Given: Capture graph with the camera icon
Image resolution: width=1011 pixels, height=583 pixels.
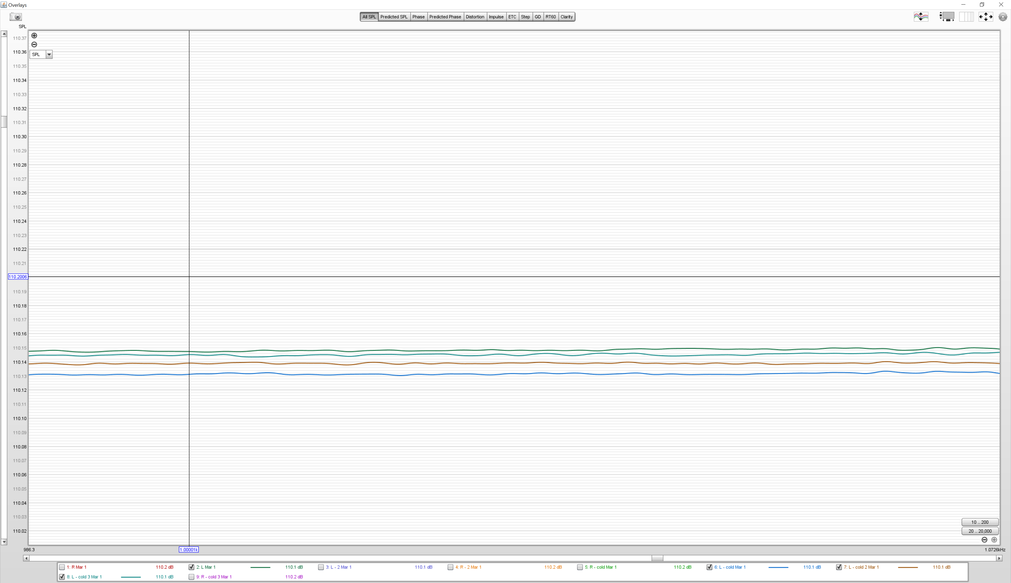Looking at the screenshot, I should coord(16,17).
